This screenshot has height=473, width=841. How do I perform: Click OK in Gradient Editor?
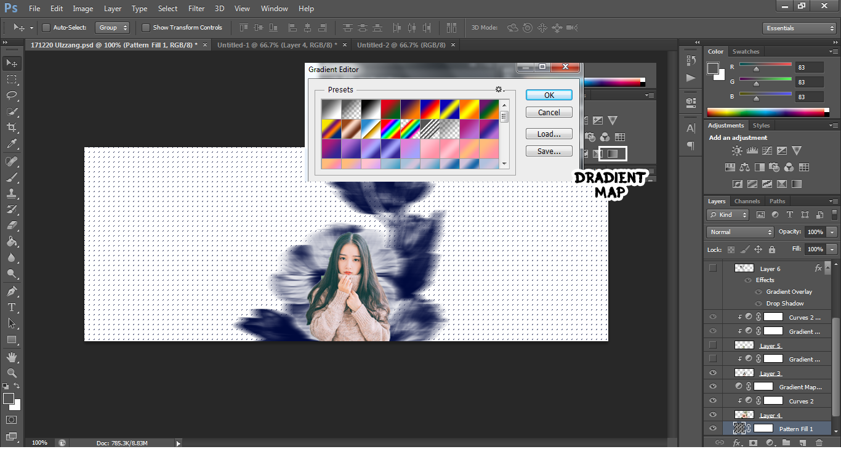[x=549, y=95]
